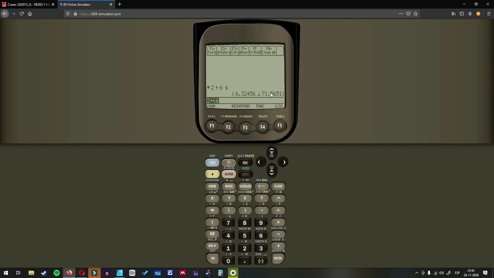Bookmark this page with the star icon

(x=416, y=14)
